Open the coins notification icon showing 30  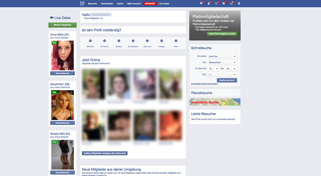click(x=231, y=3)
